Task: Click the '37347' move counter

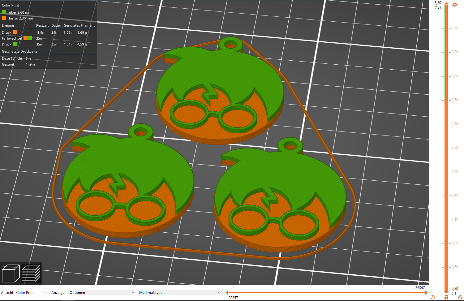Action: (420, 288)
